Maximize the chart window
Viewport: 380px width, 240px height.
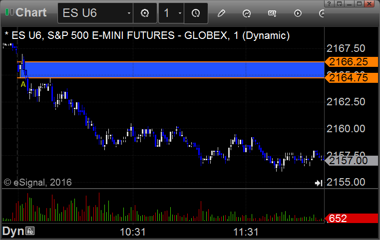coord(359,3)
